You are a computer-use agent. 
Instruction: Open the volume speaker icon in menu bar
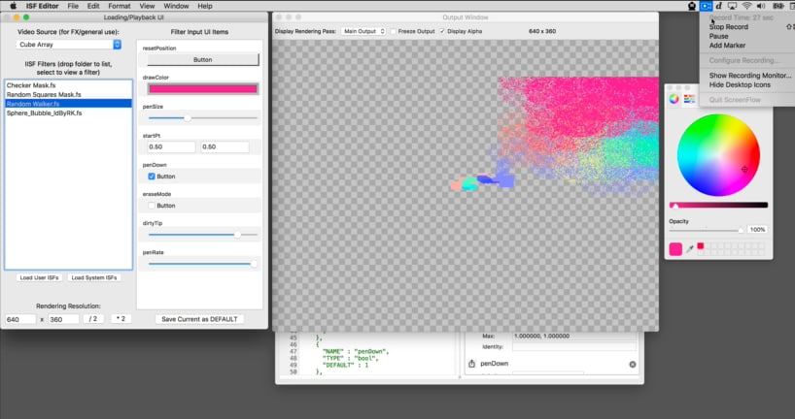click(x=761, y=6)
